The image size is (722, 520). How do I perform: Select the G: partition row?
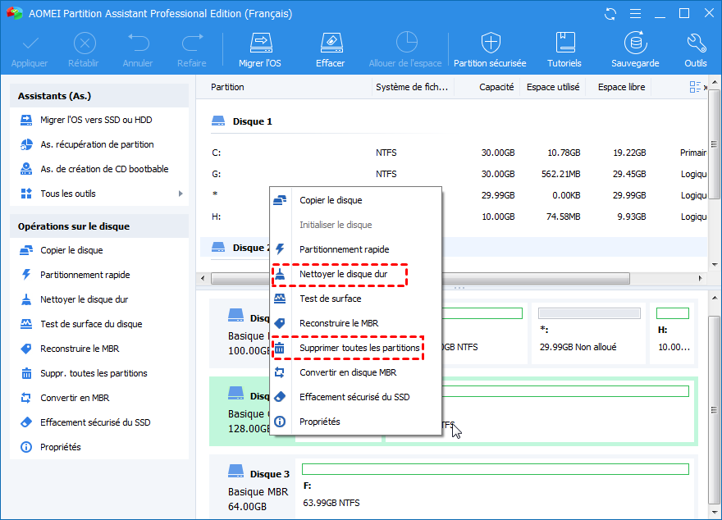point(454,174)
